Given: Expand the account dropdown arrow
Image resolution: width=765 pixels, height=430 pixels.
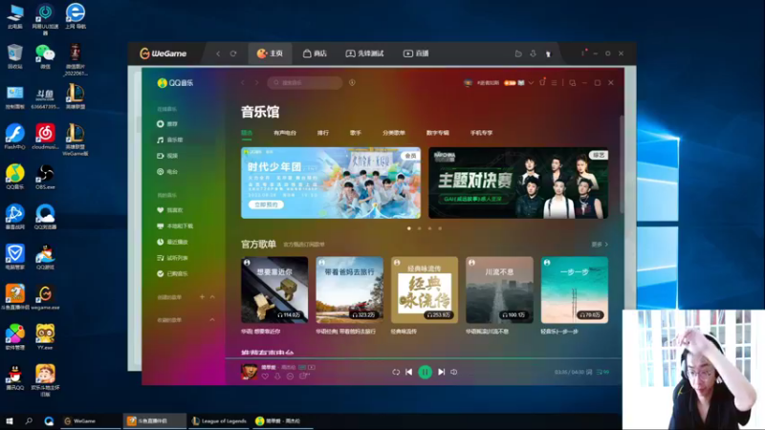Looking at the screenshot, I should [x=531, y=83].
